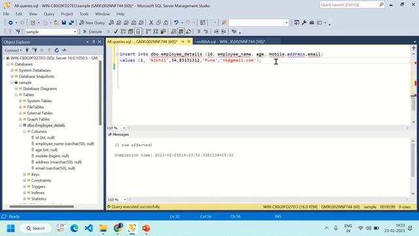This screenshot has height=236, width=419.
Task: Close the All queries.sql tab
Action: point(189,42)
